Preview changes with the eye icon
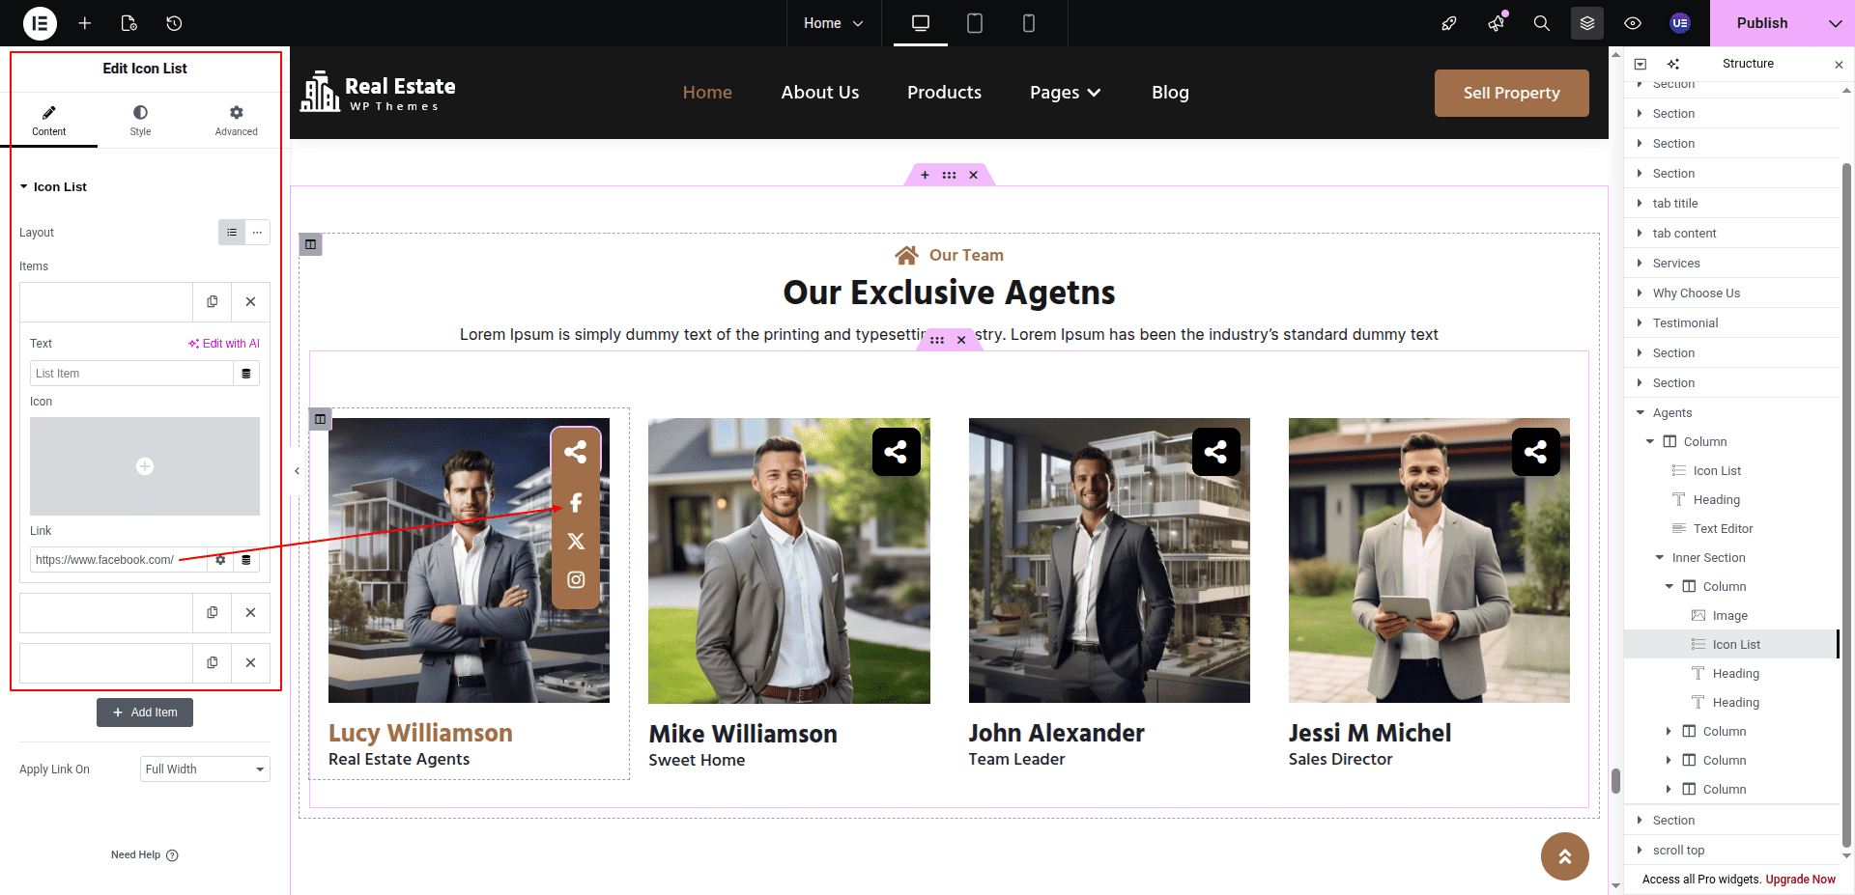 click(x=1633, y=23)
